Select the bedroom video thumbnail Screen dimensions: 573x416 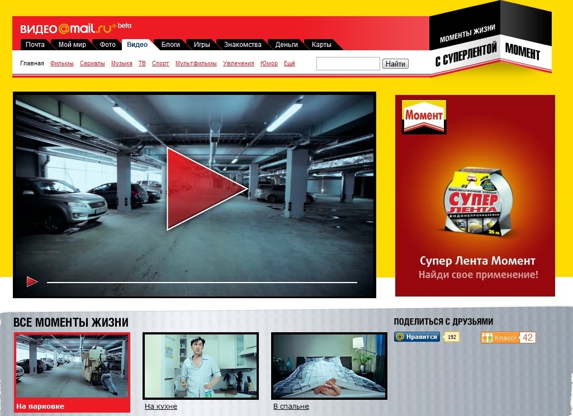pos(329,366)
